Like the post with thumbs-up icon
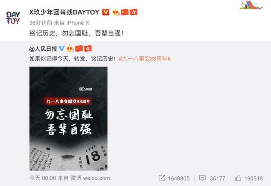 [x=238, y=178]
